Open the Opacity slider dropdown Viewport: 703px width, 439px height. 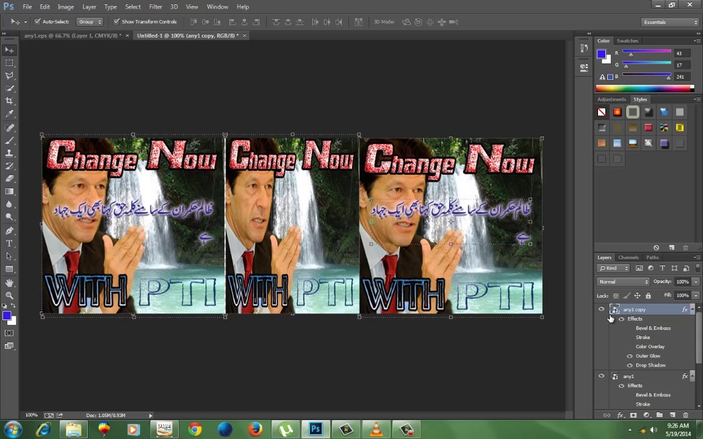[696, 282]
